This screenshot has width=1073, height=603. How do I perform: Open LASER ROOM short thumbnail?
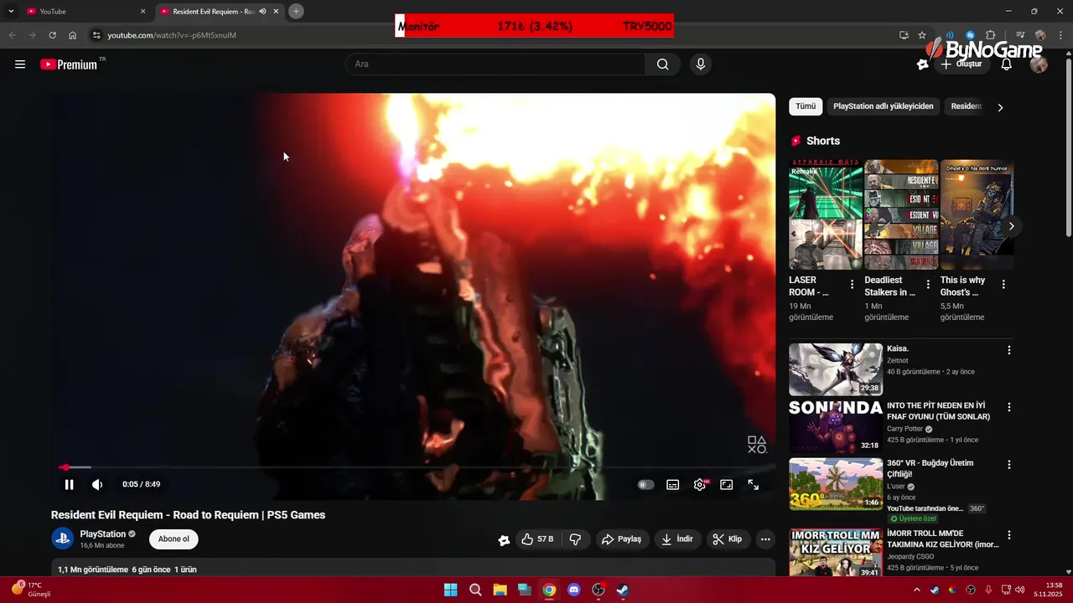[x=826, y=214]
